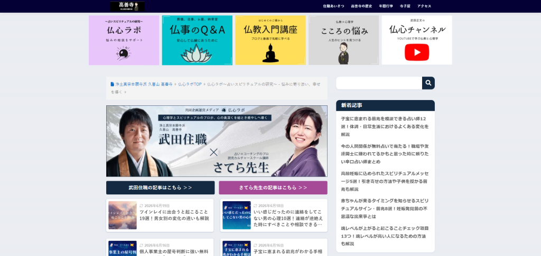Open the 仏教入門講座 yellow banner
Screen dimensions: 541x256
point(270,40)
